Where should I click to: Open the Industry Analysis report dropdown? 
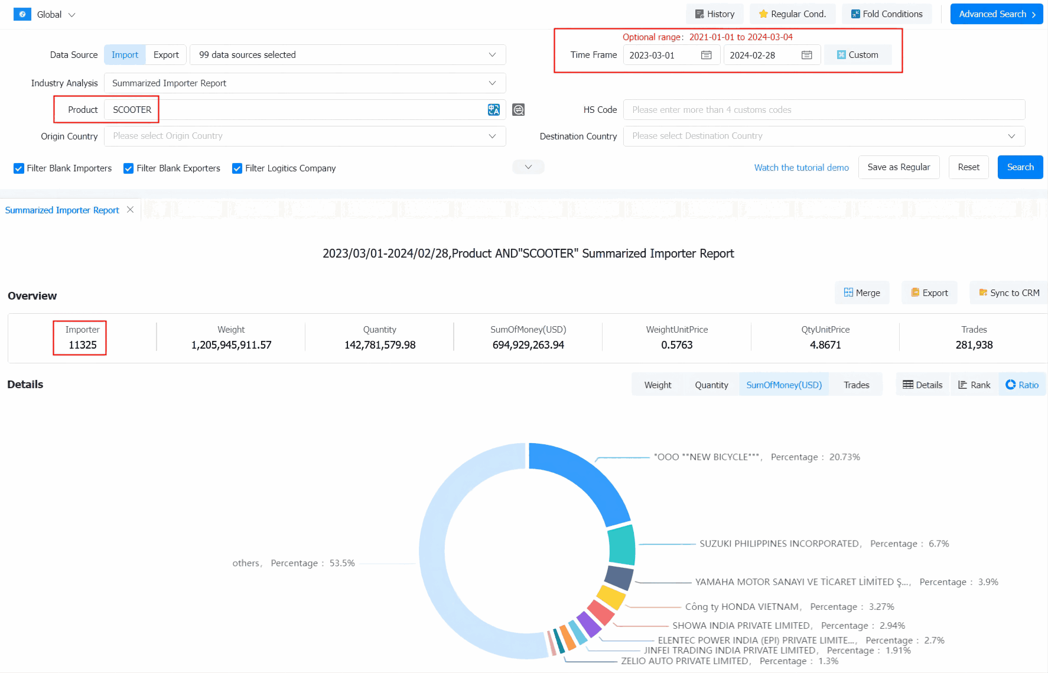pos(305,83)
